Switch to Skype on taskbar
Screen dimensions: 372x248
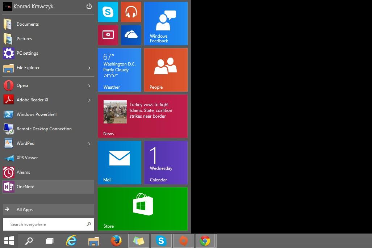(161, 241)
